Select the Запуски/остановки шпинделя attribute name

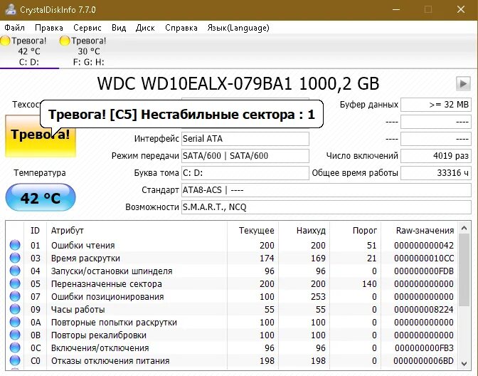112,271
